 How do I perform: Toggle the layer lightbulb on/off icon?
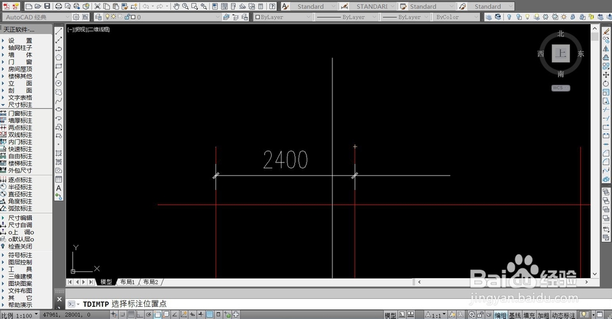(107, 17)
